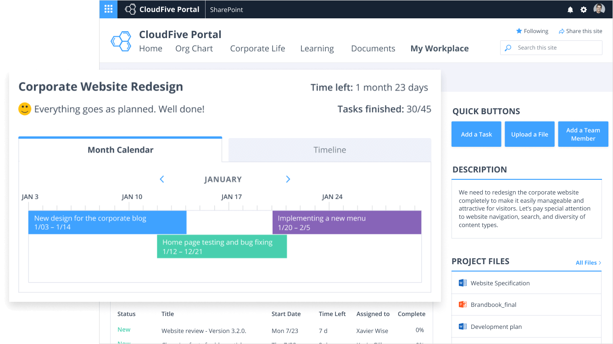Click the Website Specification Word icon
Screen dimensions: 613x344
463,283
